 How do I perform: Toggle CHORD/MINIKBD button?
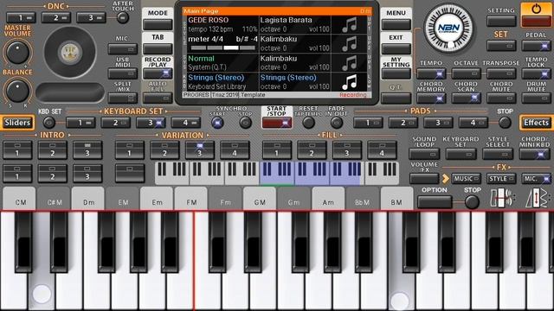534,154
